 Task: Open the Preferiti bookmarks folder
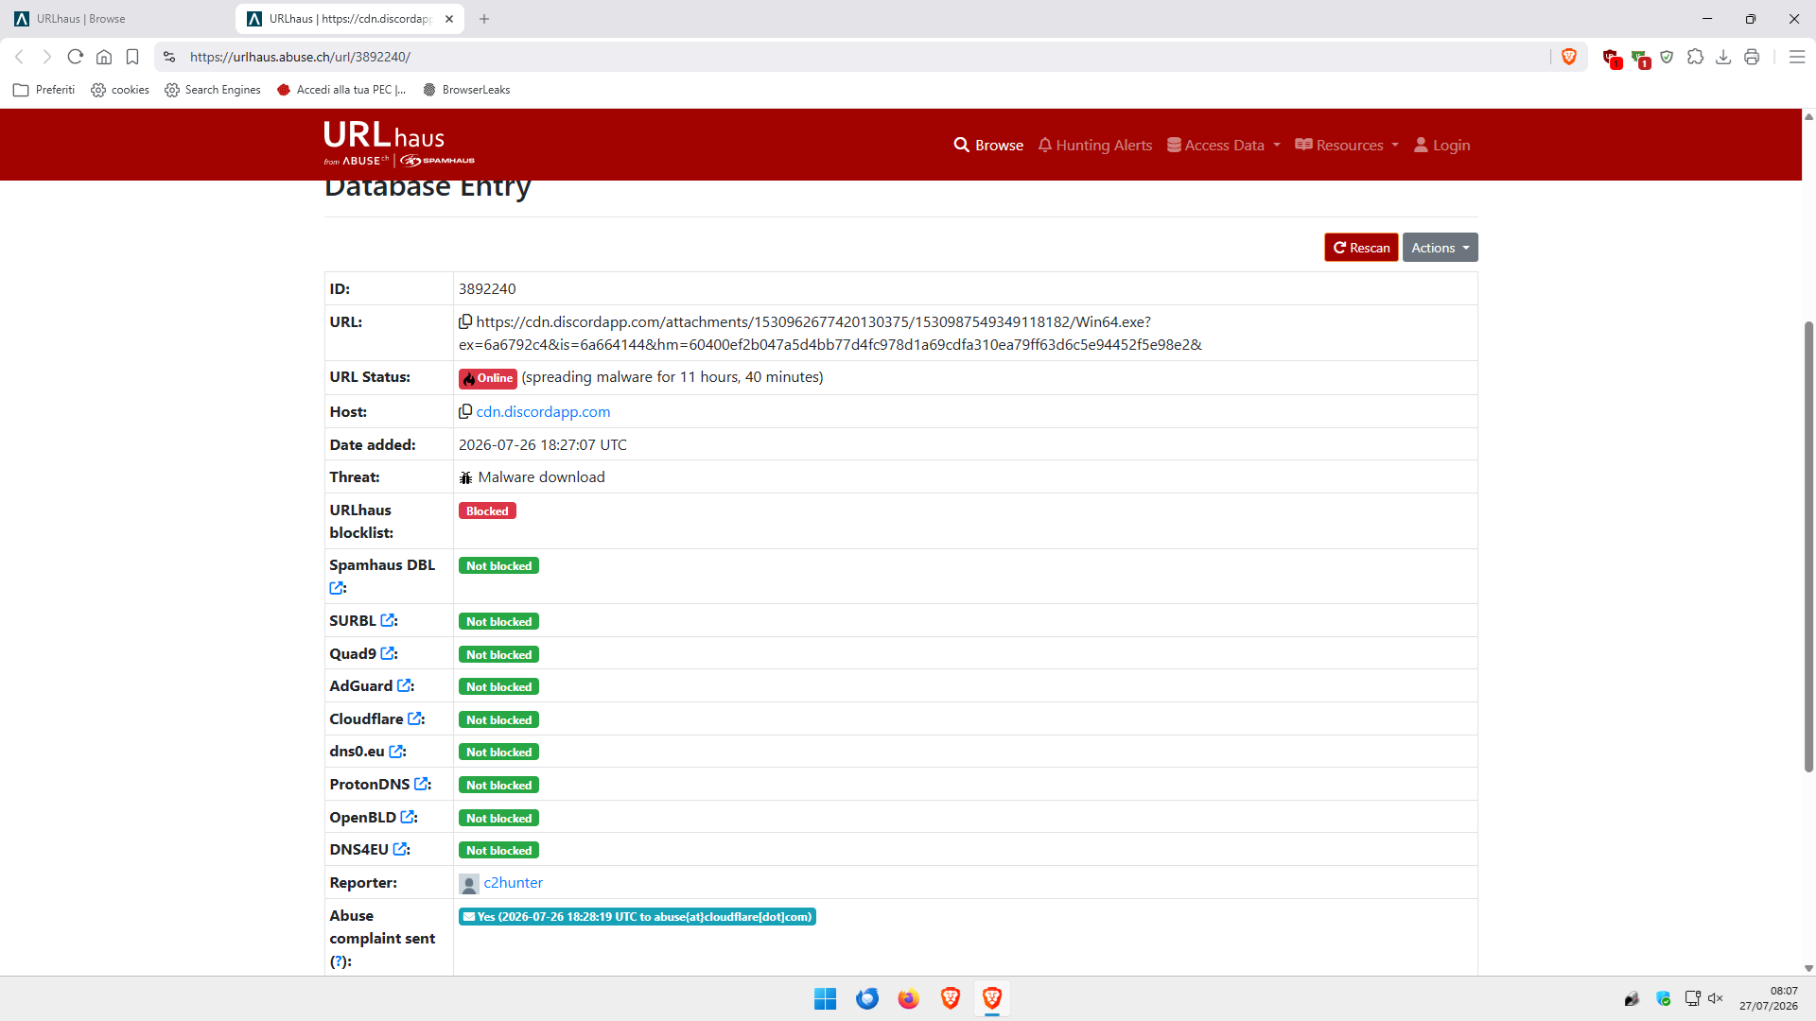tap(44, 90)
